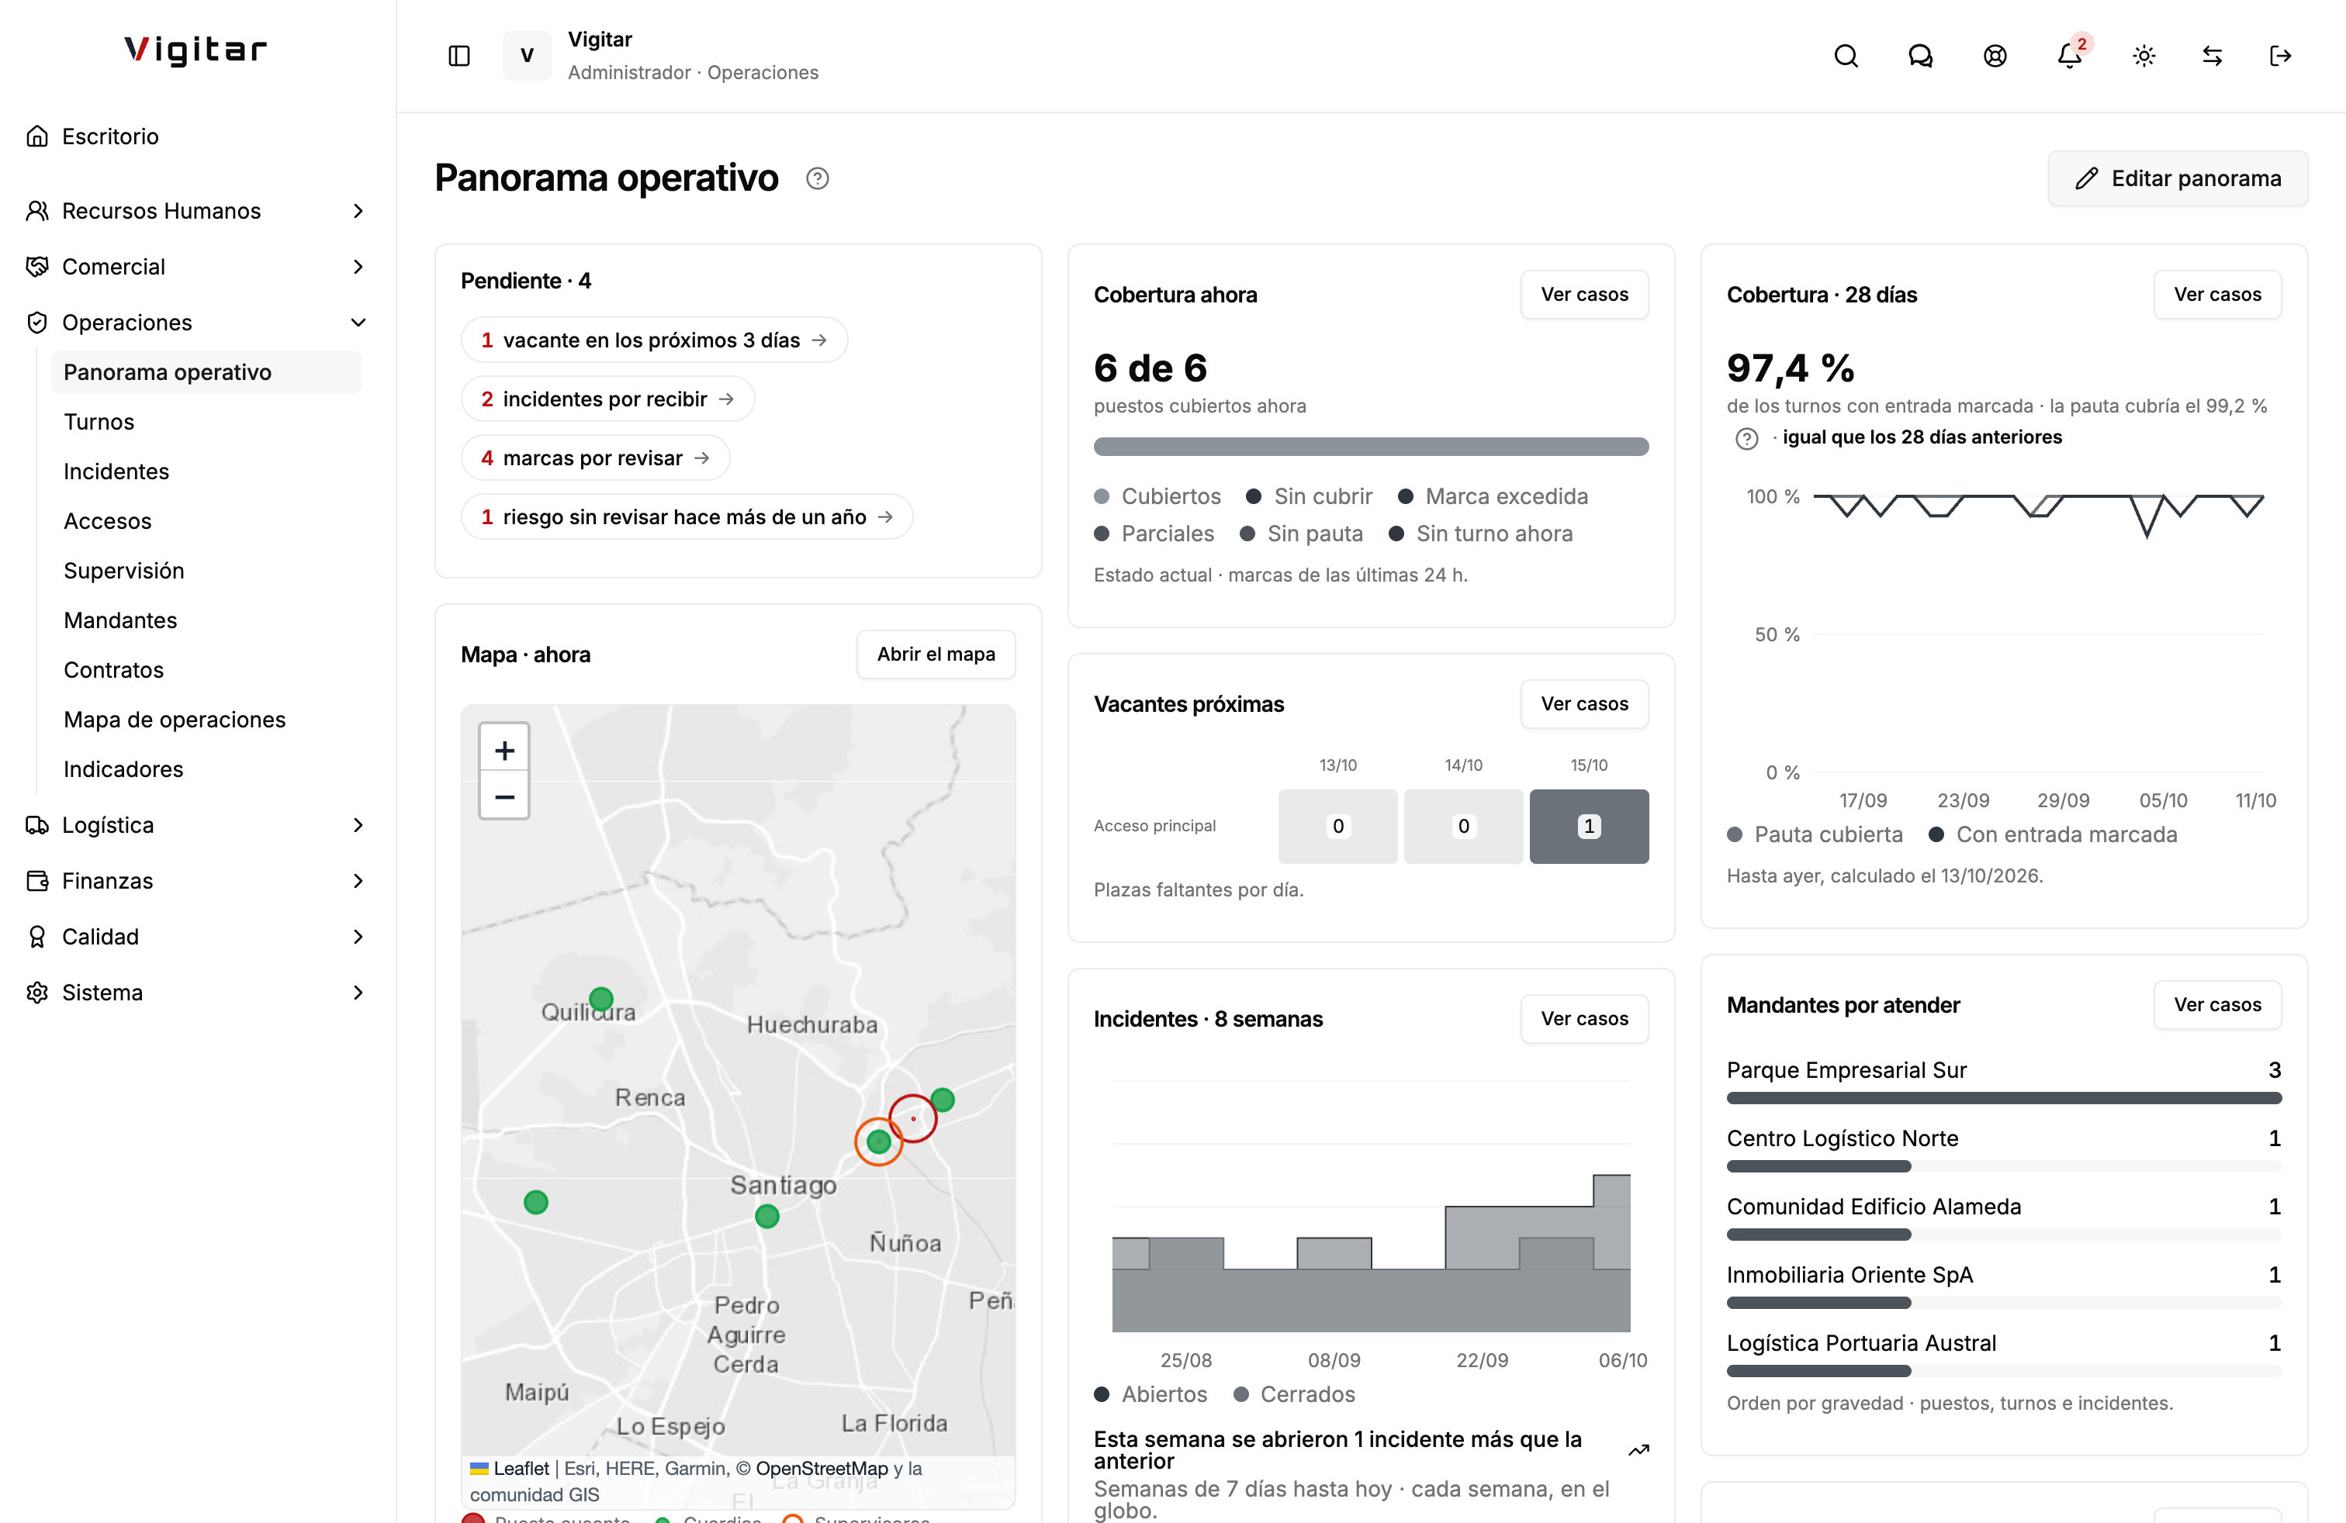Click the trend arrow icon in Incidentes card
2346x1523 pixels.
pos(1638,1450)
